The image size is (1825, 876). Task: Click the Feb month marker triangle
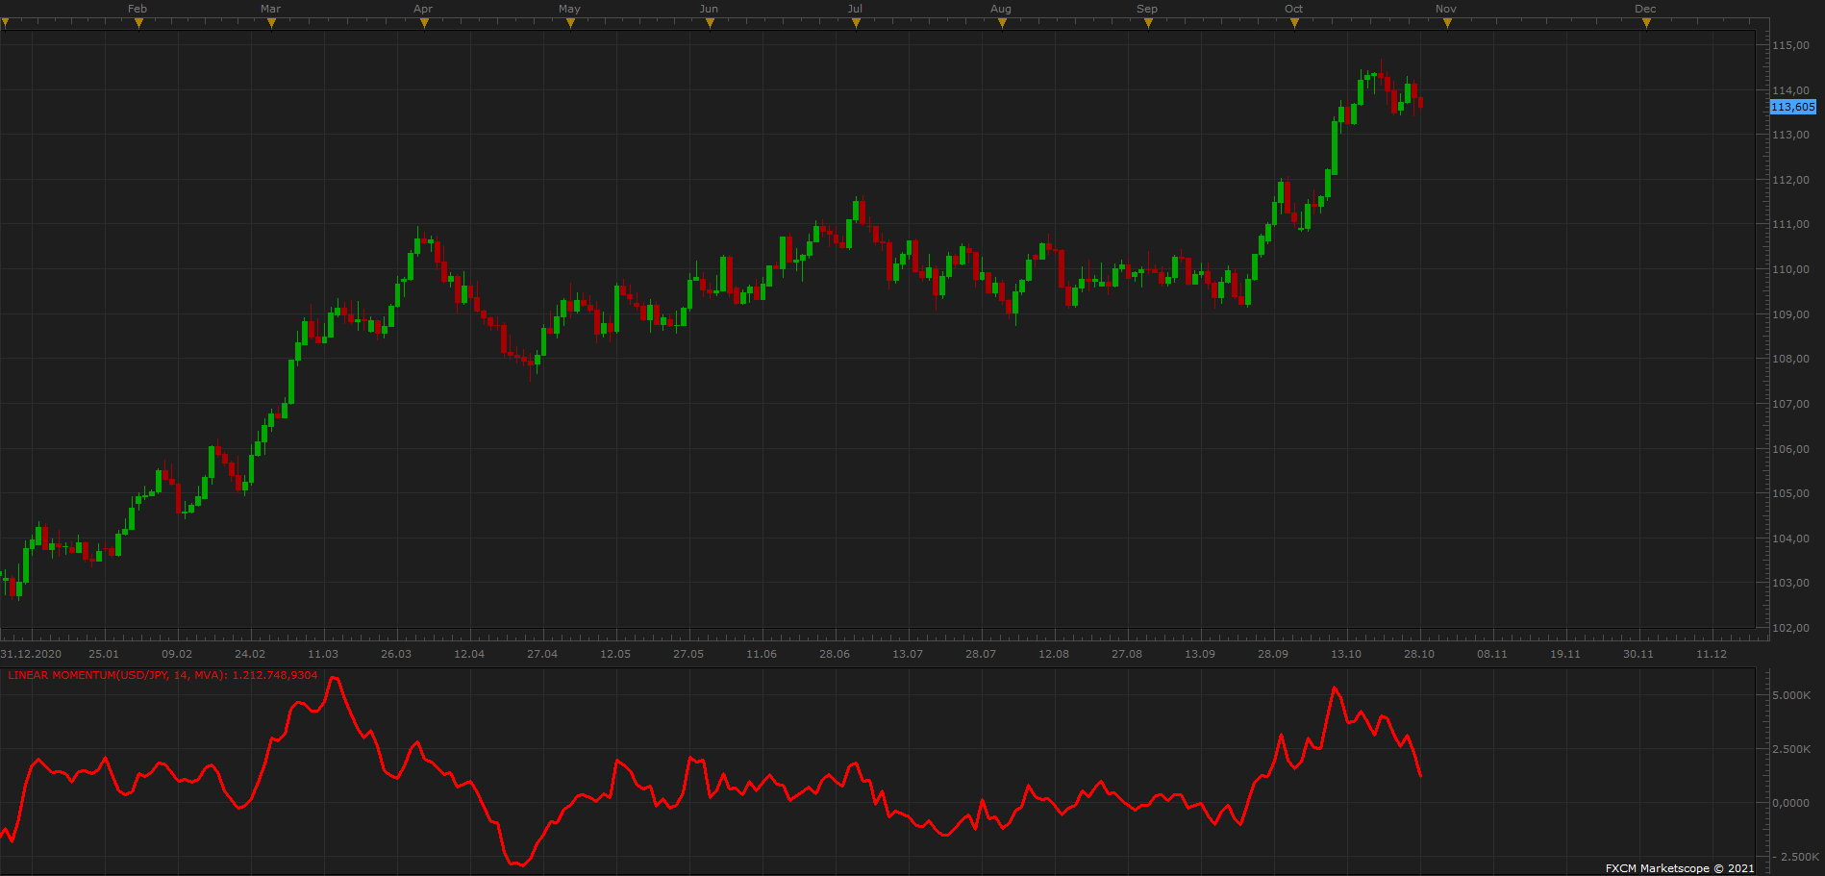tap(138, 23)
